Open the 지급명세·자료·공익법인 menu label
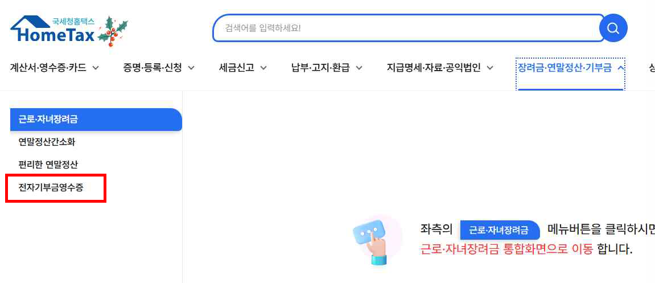The image size is (655, 283). coord(434,68)
